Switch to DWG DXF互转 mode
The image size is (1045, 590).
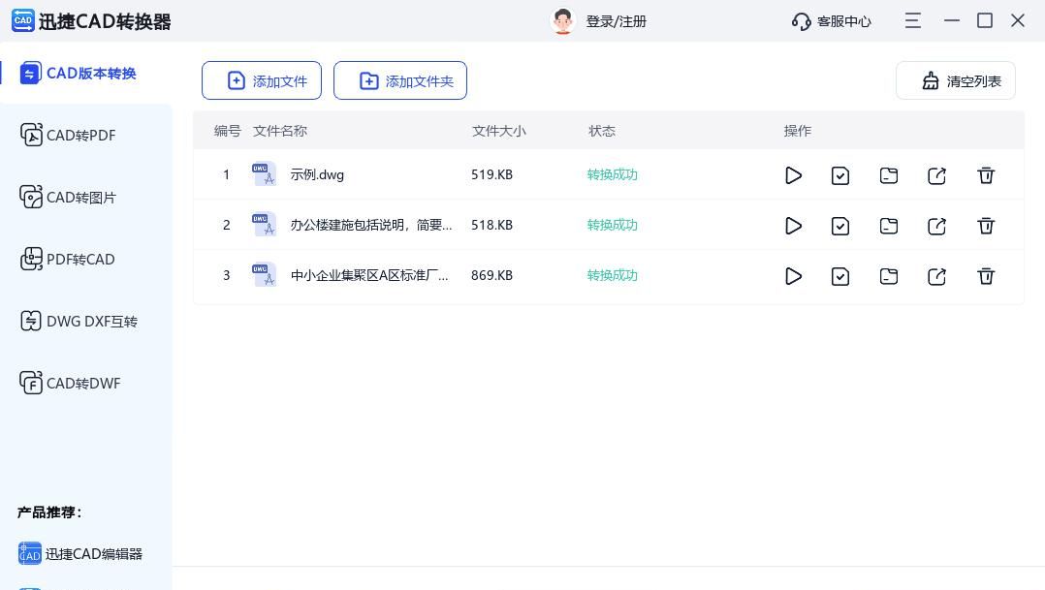[x=89, y=321]
